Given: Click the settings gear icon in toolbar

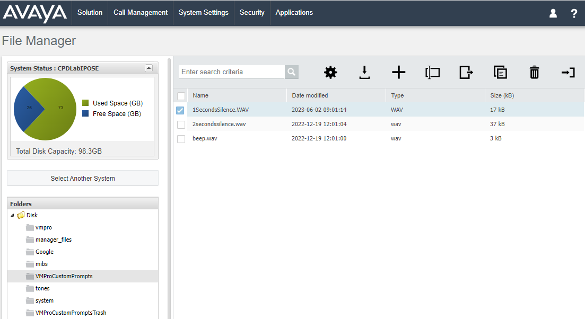Looking at the screenshot, I should [x=330, y=72].
